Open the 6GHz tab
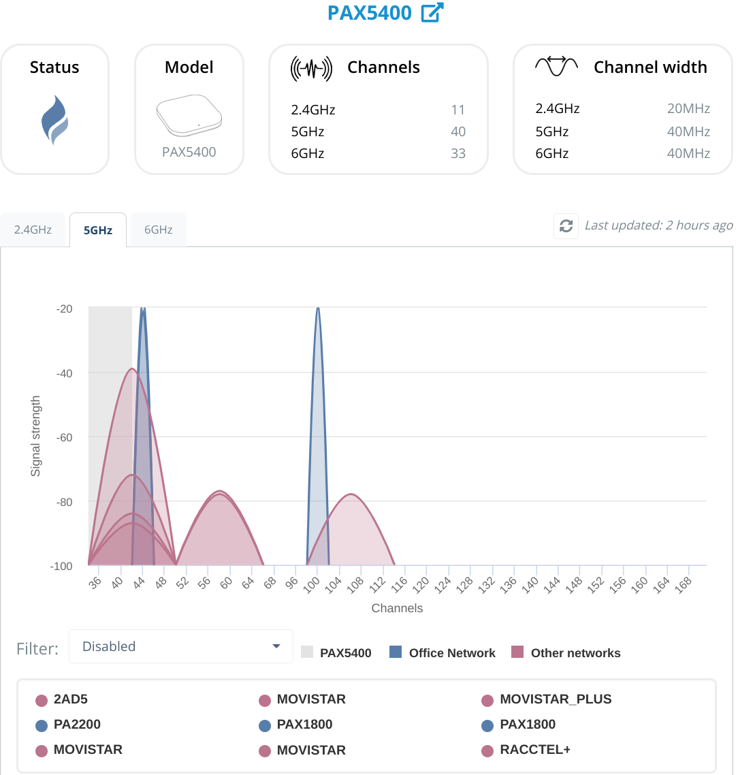Image resolution: width=738 pixels, height=775 pixels. coord(158,230)
